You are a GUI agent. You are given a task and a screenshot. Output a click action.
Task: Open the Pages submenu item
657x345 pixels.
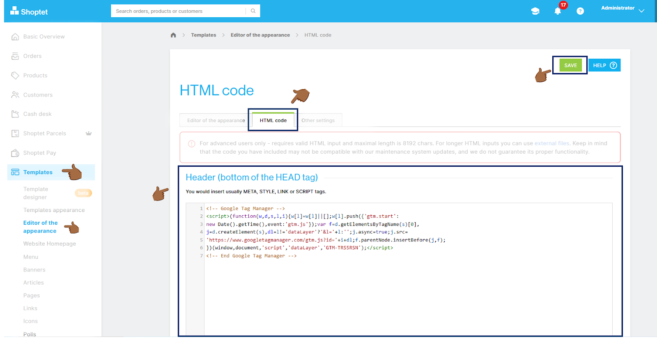32,295
